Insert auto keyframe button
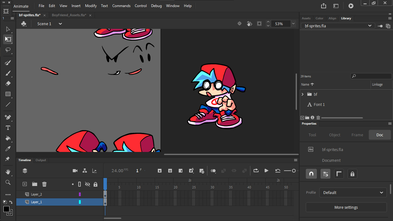 tap(191, 171)
